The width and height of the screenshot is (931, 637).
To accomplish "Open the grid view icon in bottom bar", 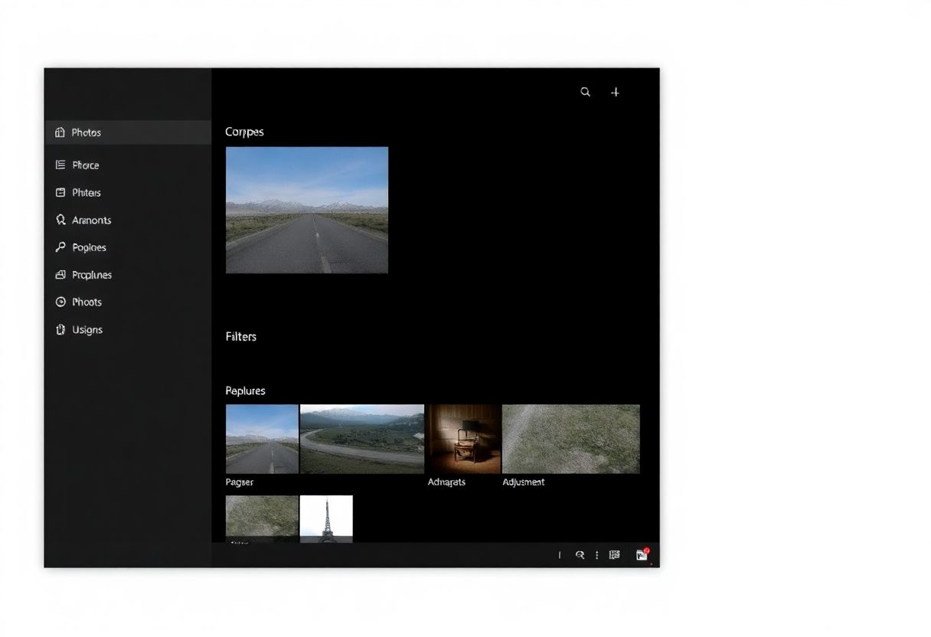I will tap(614, 554).
